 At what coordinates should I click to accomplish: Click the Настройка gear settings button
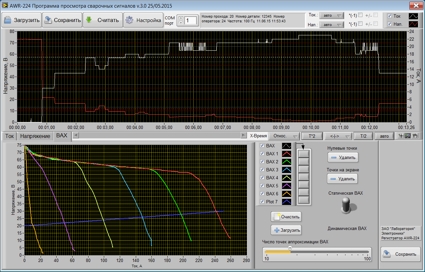143,20
